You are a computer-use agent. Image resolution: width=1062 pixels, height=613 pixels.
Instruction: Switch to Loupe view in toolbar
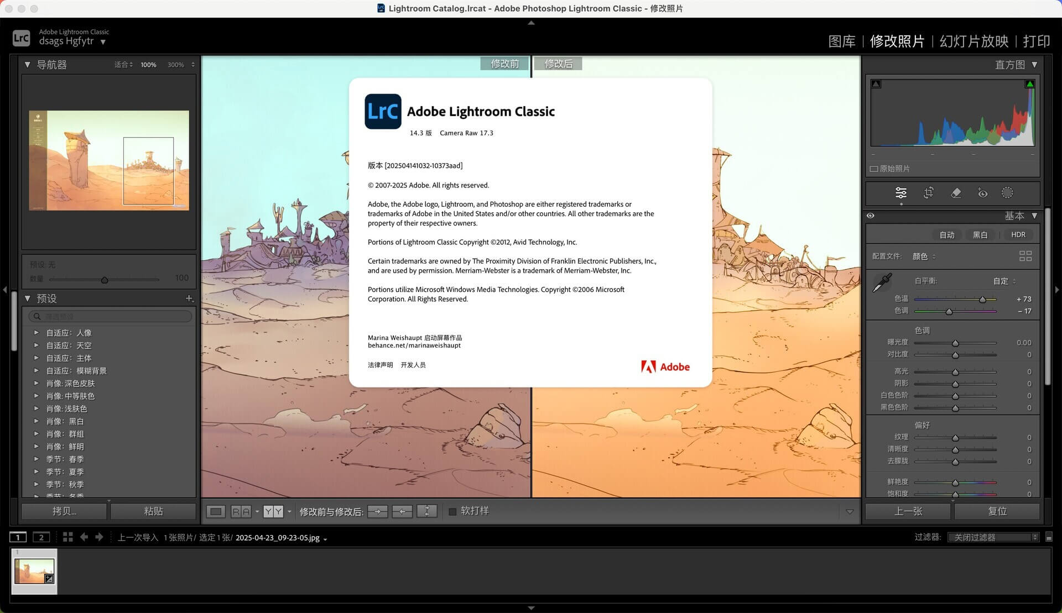[216, 511]
